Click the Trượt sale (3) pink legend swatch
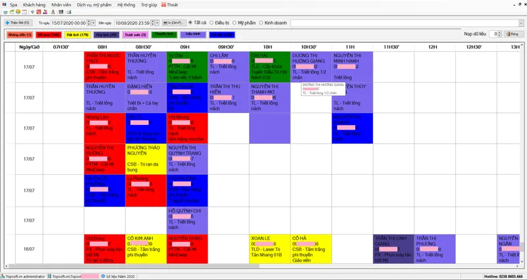The height and width of the screenshot is (280, 527). 136,35
